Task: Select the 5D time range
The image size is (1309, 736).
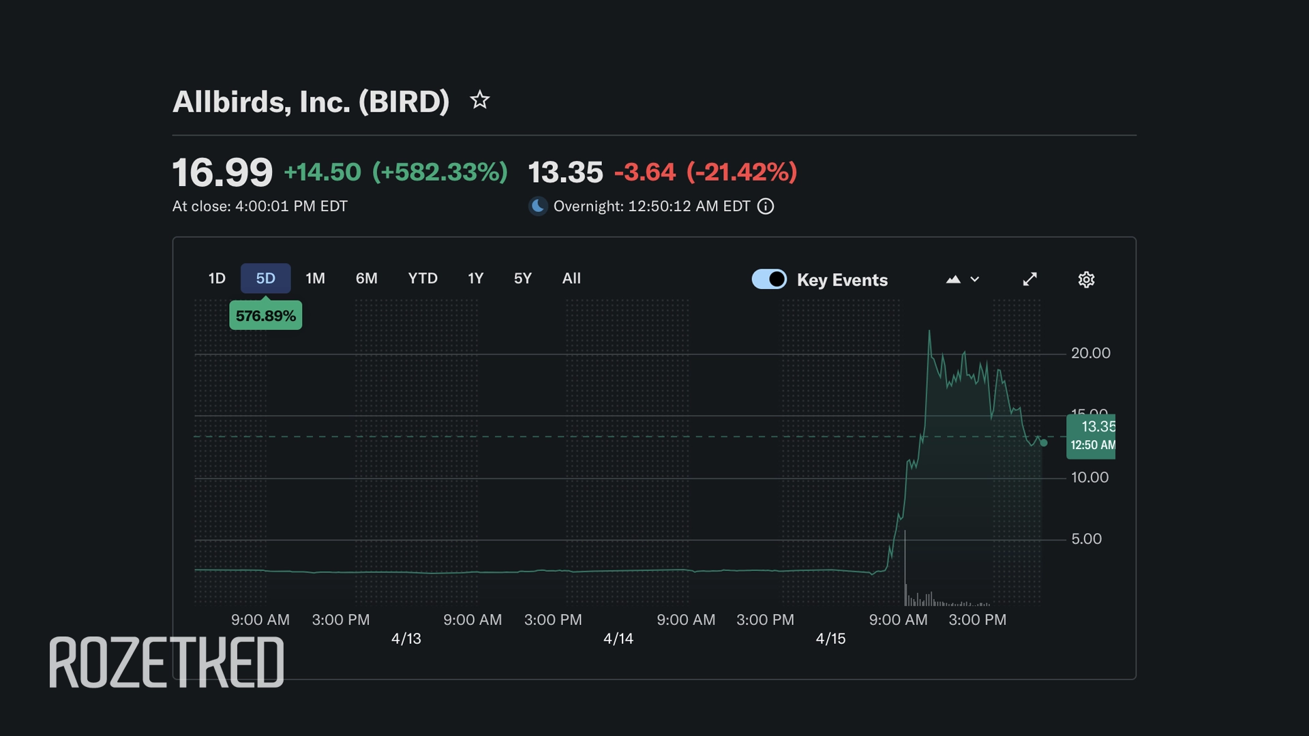Action: click(265, 278)
